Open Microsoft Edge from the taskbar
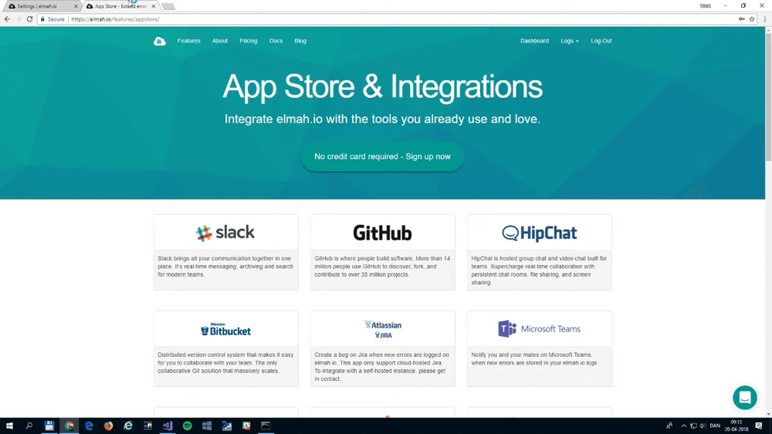 [89, 426]
